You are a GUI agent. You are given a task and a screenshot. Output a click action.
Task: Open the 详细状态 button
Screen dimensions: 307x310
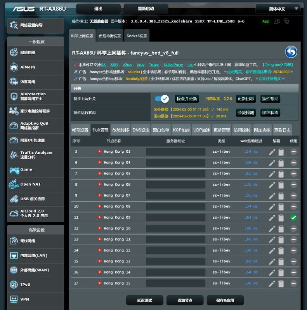coord(270,113)
